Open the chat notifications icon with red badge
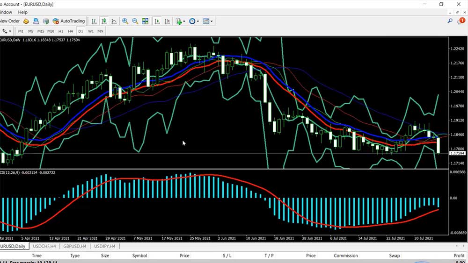 (x=461, y=21)
